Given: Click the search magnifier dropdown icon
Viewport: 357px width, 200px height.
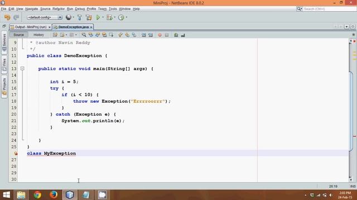Looking at the screenshot, I should pos(299,9).
